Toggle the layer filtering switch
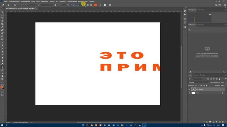227x127 pixels. [x=226, y=78]
